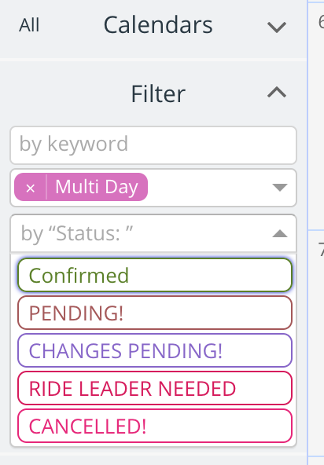The width and height of the screenshot is (324, 465).
Task: Remove the Multi Day filter tag
Action: pyautogui.click(x=31, y=188)
